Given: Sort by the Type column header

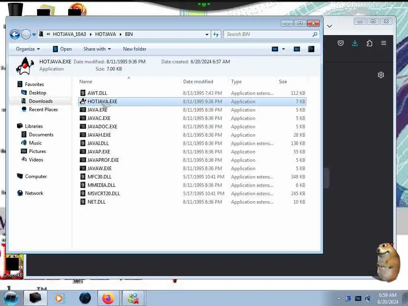Looking at the screenshot, I should pyautogui.click(x=236, y=81).
